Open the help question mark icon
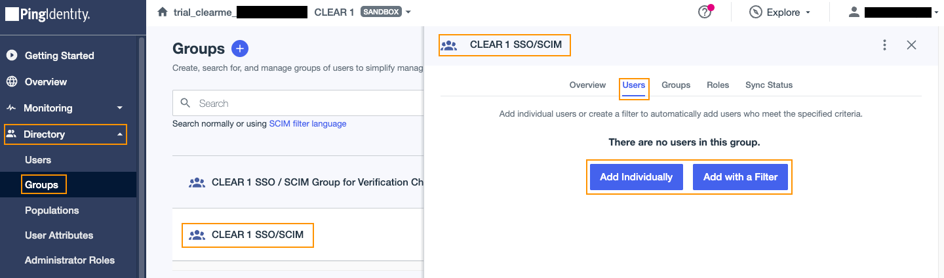This screenshot has height=278, width=944. pyautogui.click(x=705, y=12)
